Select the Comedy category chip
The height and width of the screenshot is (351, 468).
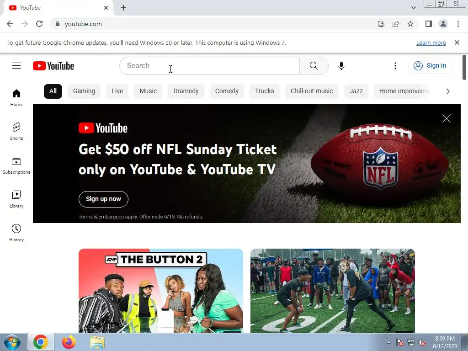click(227, 91)
